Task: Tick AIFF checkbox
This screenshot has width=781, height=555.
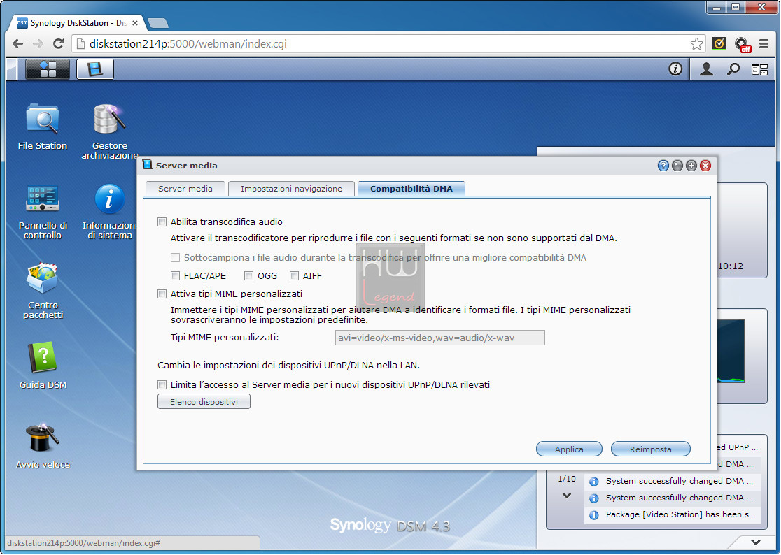Action: 295,275
